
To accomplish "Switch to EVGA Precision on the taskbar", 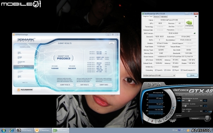I will (25, 130).
